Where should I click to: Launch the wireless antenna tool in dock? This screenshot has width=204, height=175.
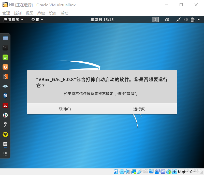click(5, 125)
